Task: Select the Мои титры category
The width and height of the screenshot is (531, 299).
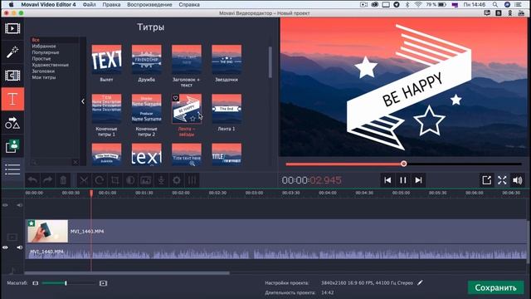Action: point(44,77)
